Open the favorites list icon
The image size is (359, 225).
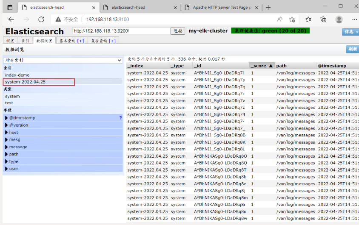[x=308, y=19]
